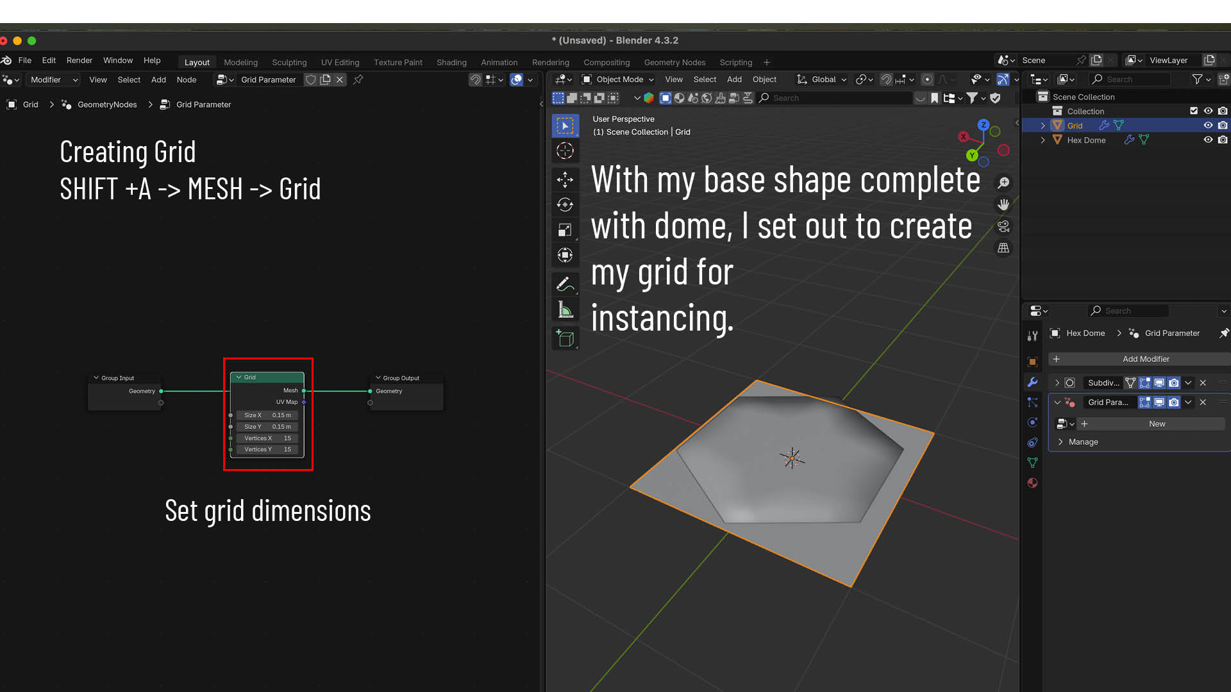Adjust the Vertices X field in Grid node
Screen dimensions: 1231x692
(x=267, y=438)
